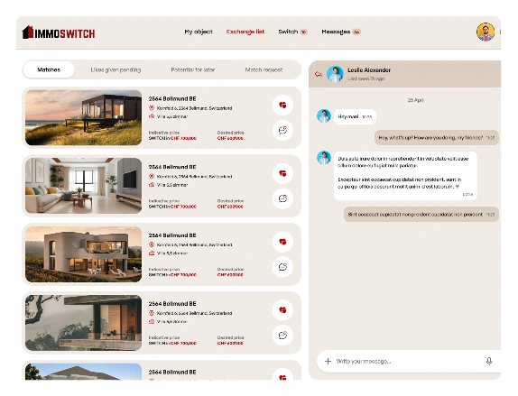
Task: Switch to Likes given pending tab
Action: 116,69
